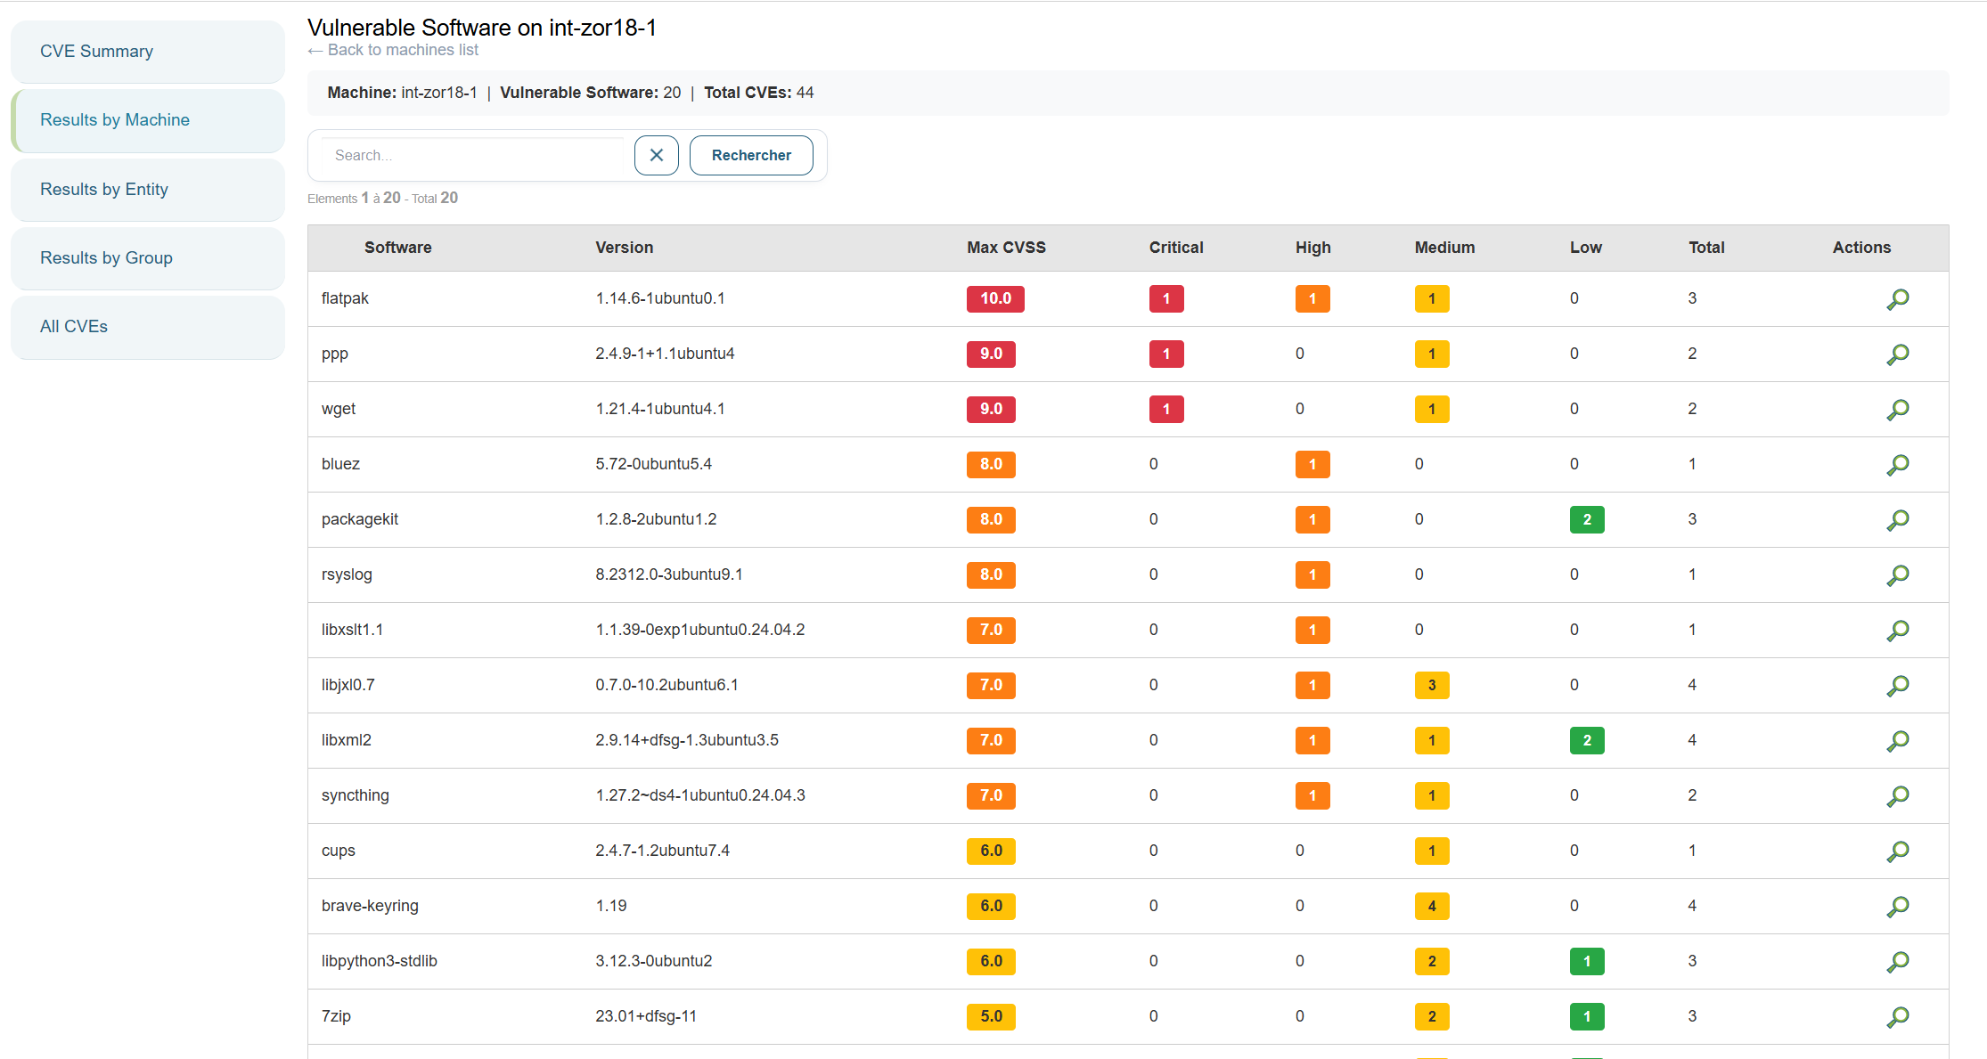Viewport: 1987px width, 1059px height.
Task: Inspect bluez CVEs via magnifier icon
Action: click(x=1897, y=465)
